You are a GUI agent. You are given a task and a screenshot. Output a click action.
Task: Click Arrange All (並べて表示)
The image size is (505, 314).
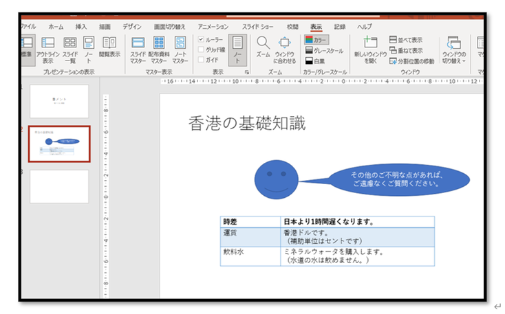click(x=406, y=40)
